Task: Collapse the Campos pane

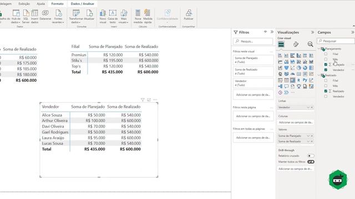Action: pyautogui.click(x=353, y=32)
